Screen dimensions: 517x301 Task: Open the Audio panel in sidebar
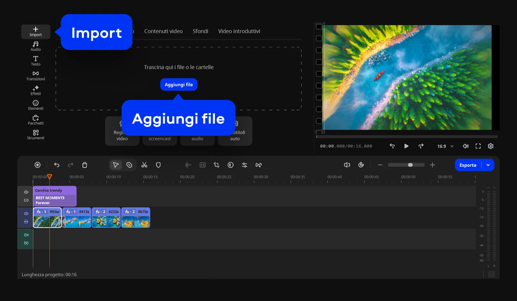[x=36, y=46]
